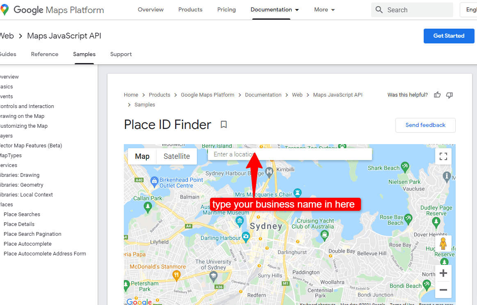Zoom in with the plus button
The image size is (477, 305).
click(x=443, y=273)
